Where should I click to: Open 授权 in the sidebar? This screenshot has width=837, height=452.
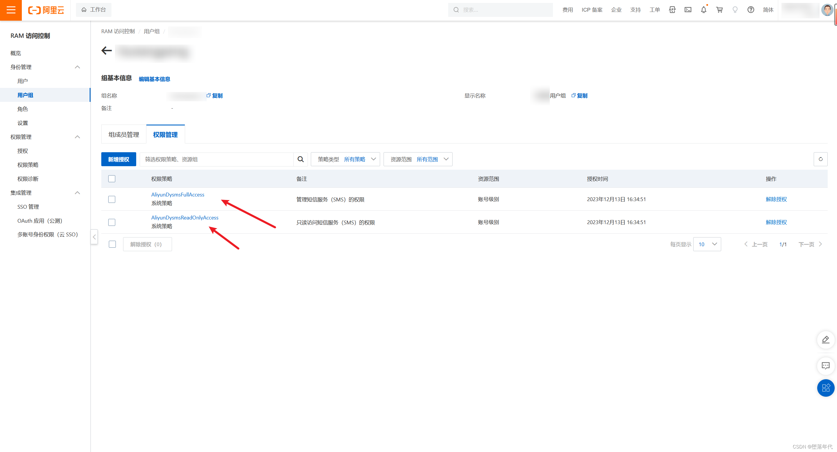point(23,151)
